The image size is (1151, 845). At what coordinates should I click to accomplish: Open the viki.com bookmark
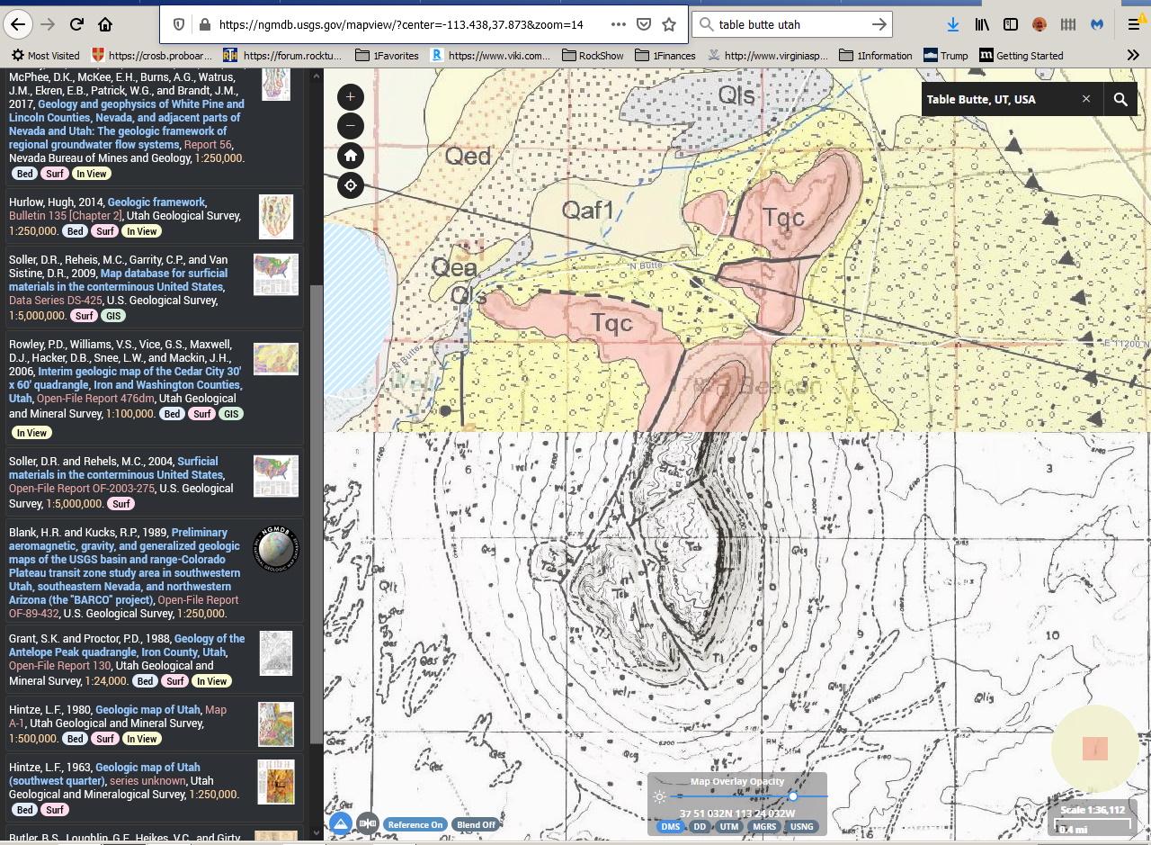coord(490,55)
